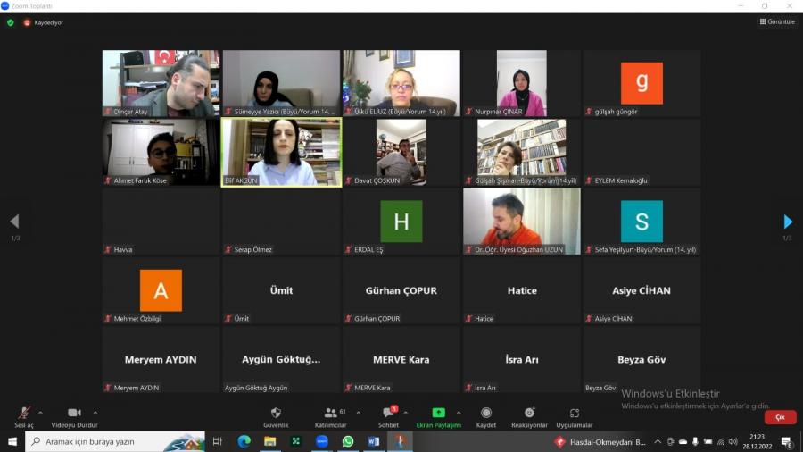Open green Xbox app taskbar icon

(x=295, y=441)
